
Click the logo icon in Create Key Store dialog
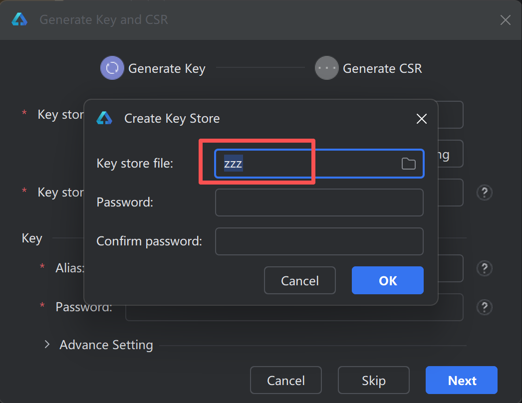[104, 118]
